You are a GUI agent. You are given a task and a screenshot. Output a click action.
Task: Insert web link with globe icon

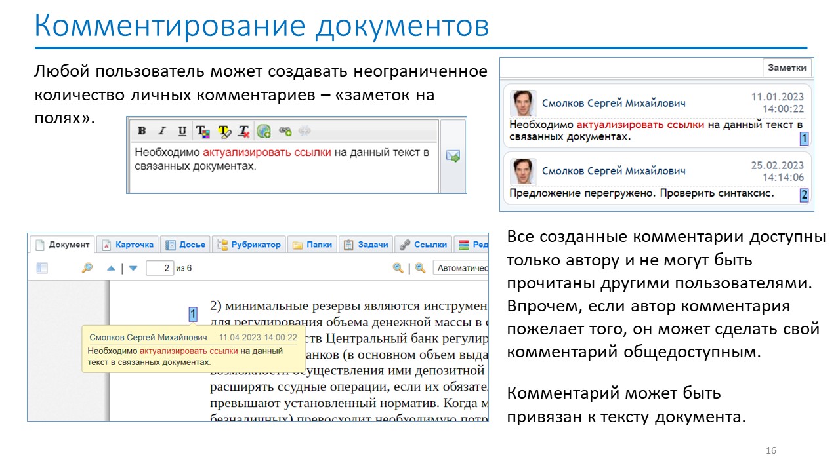(264, 131)
